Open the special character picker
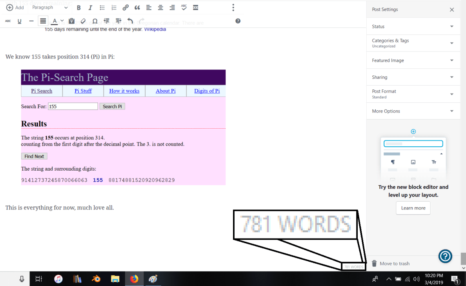Viewport: 466px width, 286px height. coord(95,21)
